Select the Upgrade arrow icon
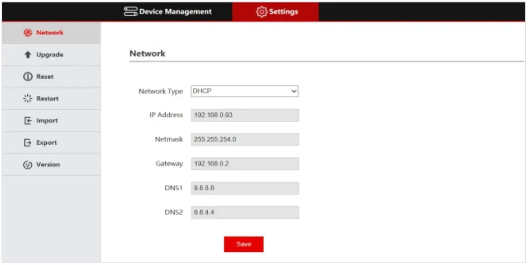Screen dimensions: 528x265 click(x=29, y=54)
